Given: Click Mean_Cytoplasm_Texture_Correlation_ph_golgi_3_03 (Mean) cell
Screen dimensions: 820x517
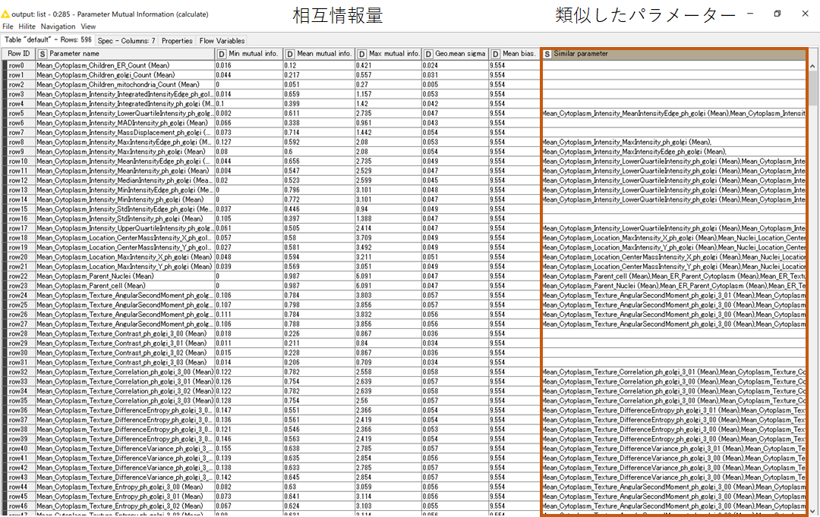Looking at the screenshot, I should click(125, 400).
